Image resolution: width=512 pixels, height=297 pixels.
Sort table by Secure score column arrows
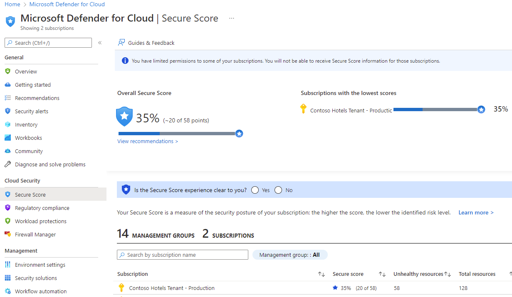(382, 274)
